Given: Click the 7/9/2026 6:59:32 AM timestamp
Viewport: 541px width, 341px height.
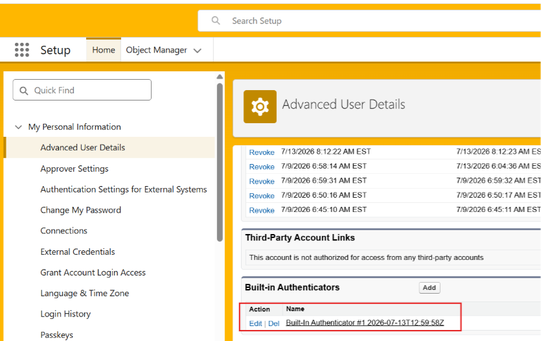Looking at the screenshot, I should (x=498, y=180).
